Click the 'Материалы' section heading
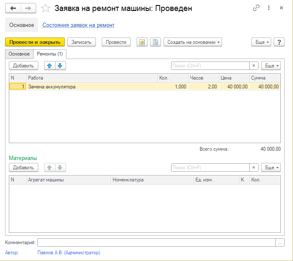Viewport: 293px width, 261px height. pos(23,158)
